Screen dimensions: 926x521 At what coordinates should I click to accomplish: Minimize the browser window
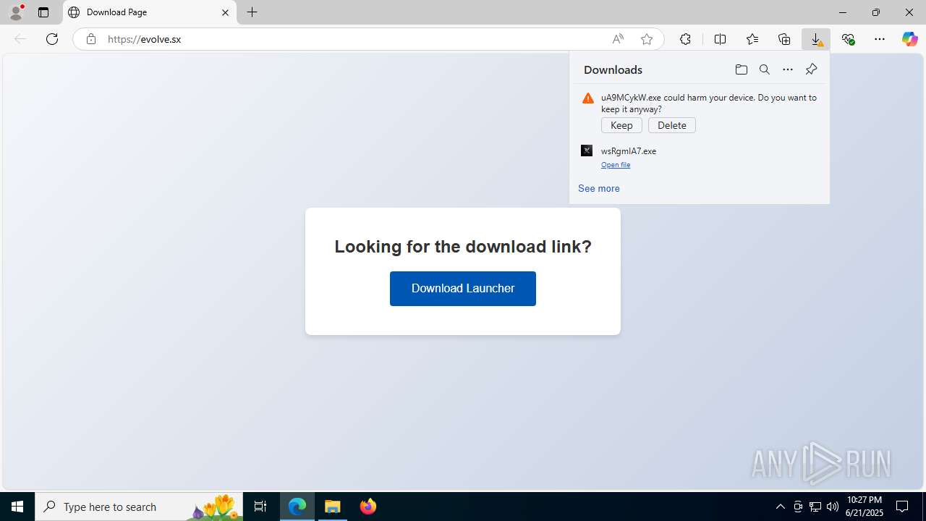pyautogui.click(x=843, y=12)
